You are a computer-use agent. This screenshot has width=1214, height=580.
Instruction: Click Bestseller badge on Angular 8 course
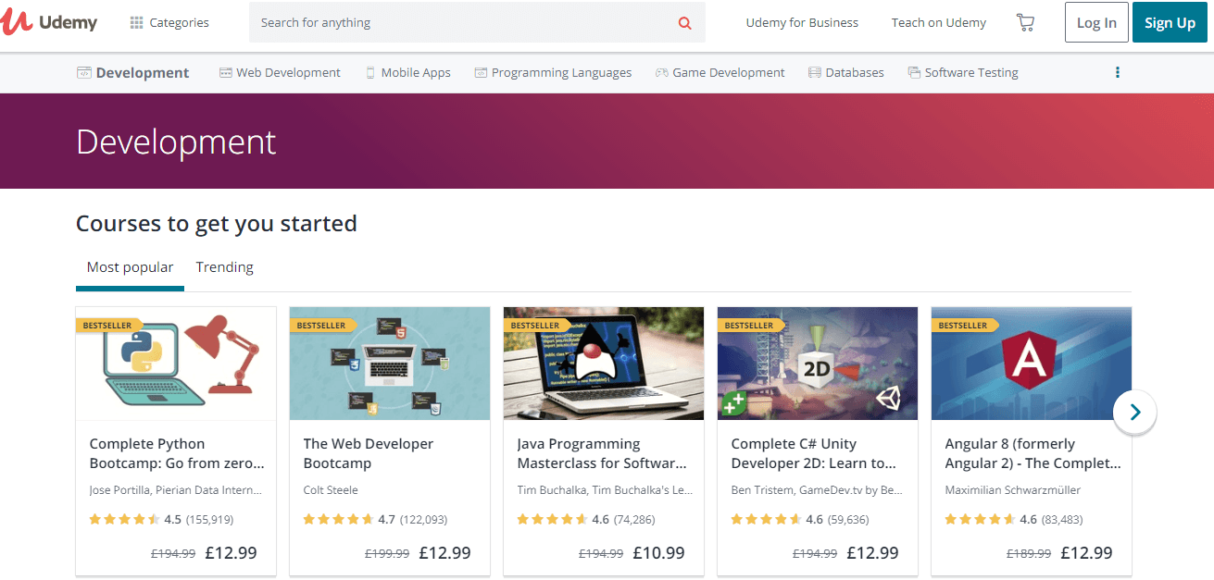click(965, 326)
